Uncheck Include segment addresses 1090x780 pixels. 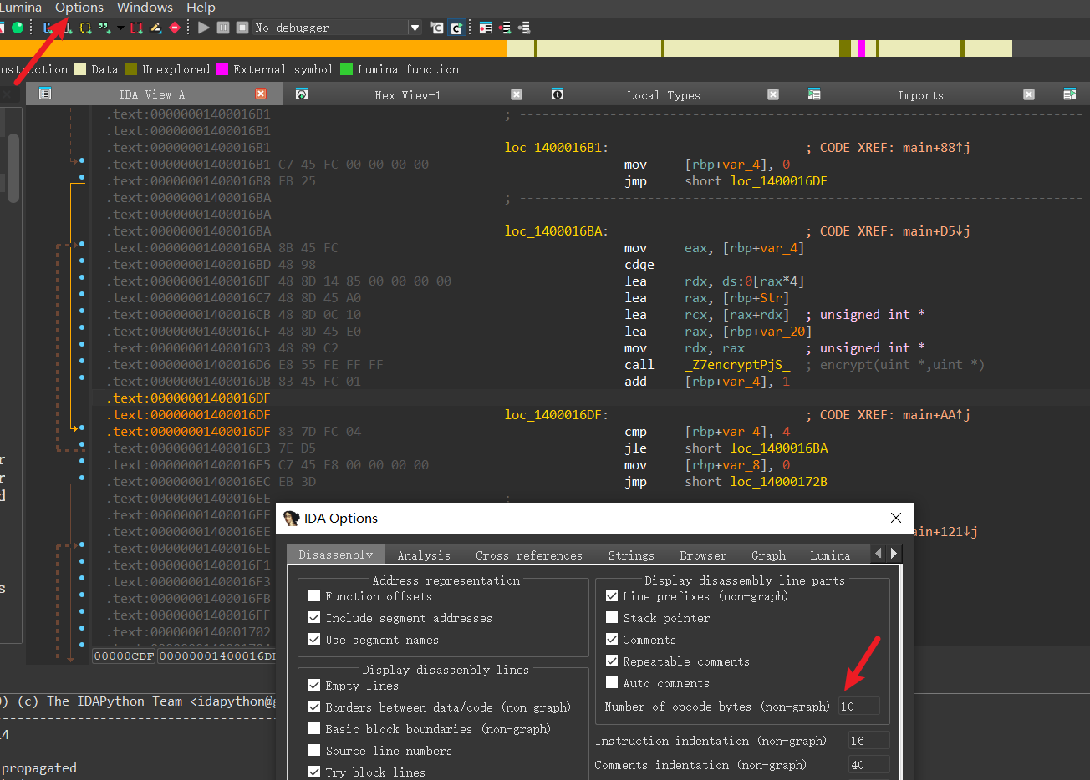click(314, 618)
